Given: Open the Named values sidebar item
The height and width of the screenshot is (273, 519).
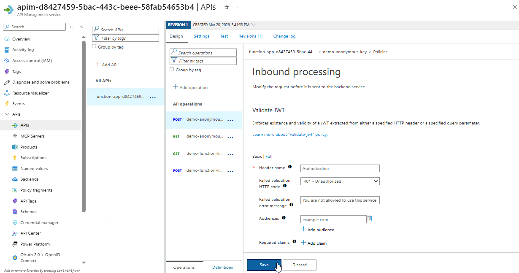Looking at the screenshot, I should click(x=34, y=168).
